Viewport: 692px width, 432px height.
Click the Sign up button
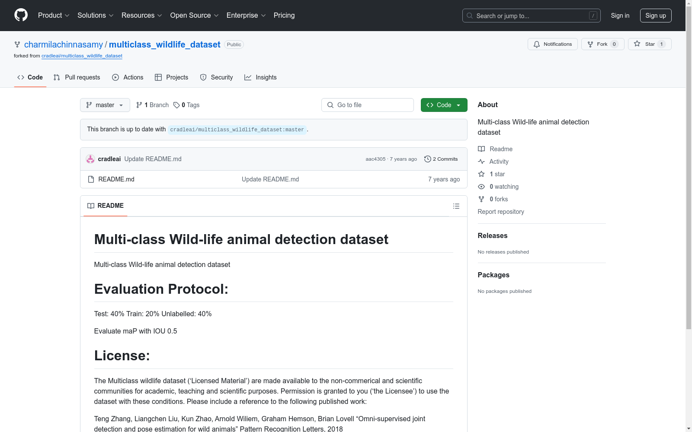click(656, 16)
